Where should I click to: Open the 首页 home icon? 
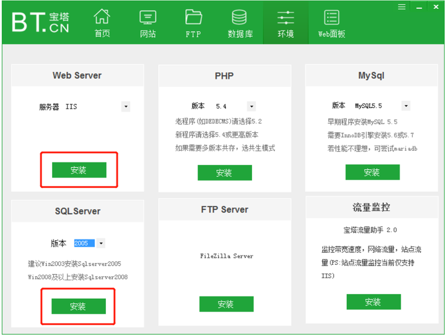tap(102, 23)
